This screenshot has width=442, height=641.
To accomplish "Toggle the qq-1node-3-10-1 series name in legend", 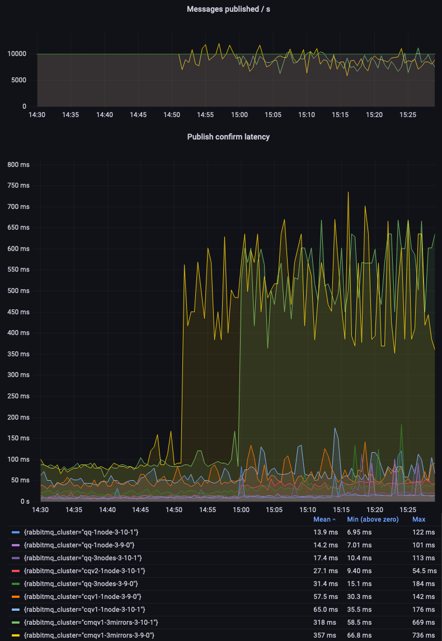I will pos(81,532).
